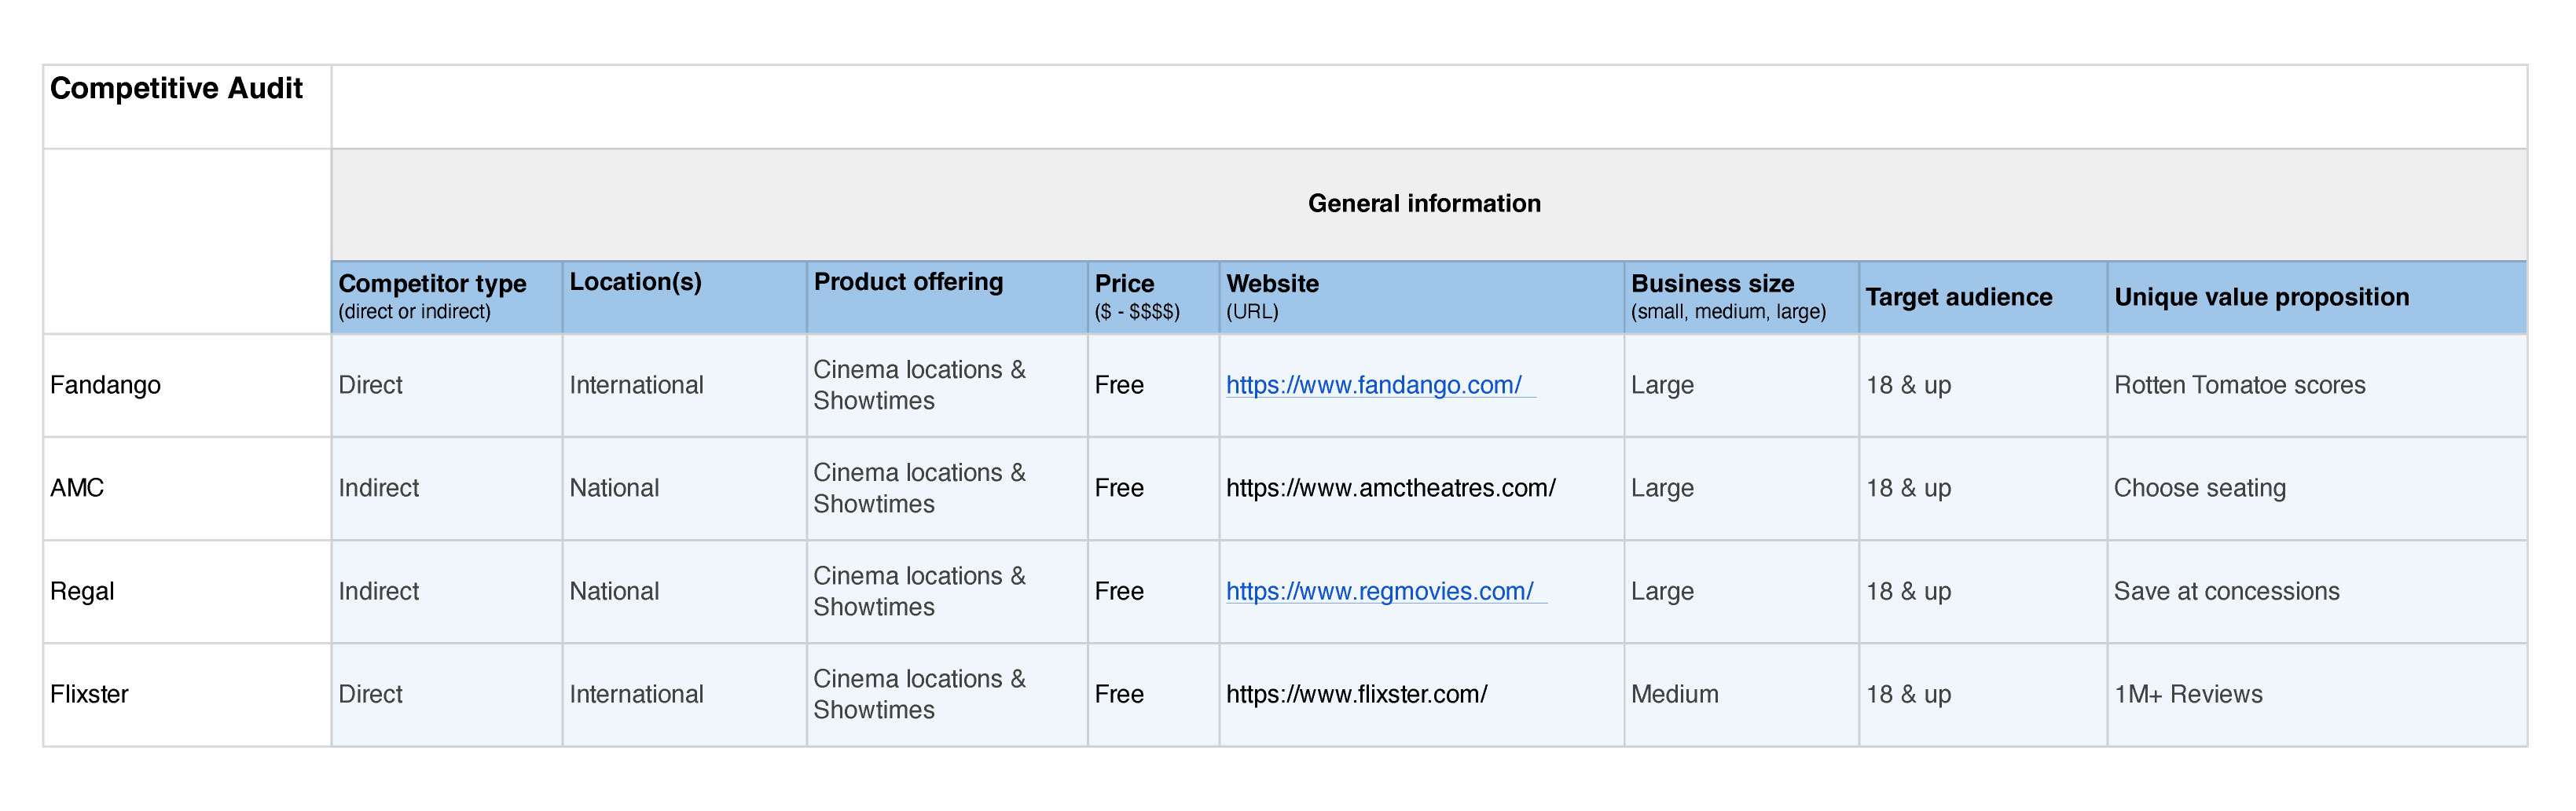Viewport: 2576px width, 811px height.
Task: Click the Flixster website URL cell
Action: (x=1356, y=694)
